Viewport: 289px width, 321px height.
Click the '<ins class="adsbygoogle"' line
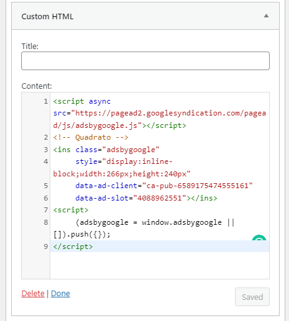click(x=106, y=150)
